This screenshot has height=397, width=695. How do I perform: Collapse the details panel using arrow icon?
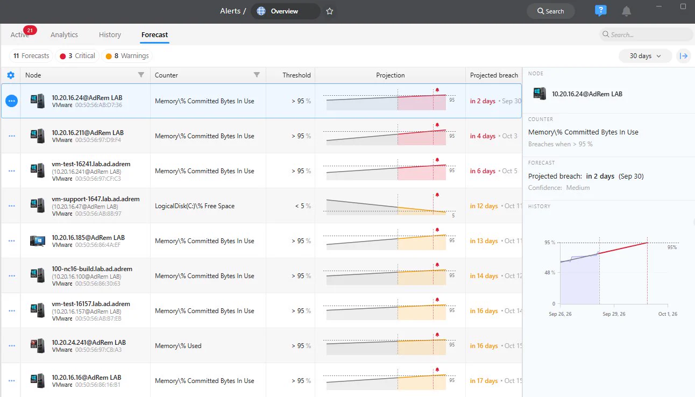[x=684, y=56]
